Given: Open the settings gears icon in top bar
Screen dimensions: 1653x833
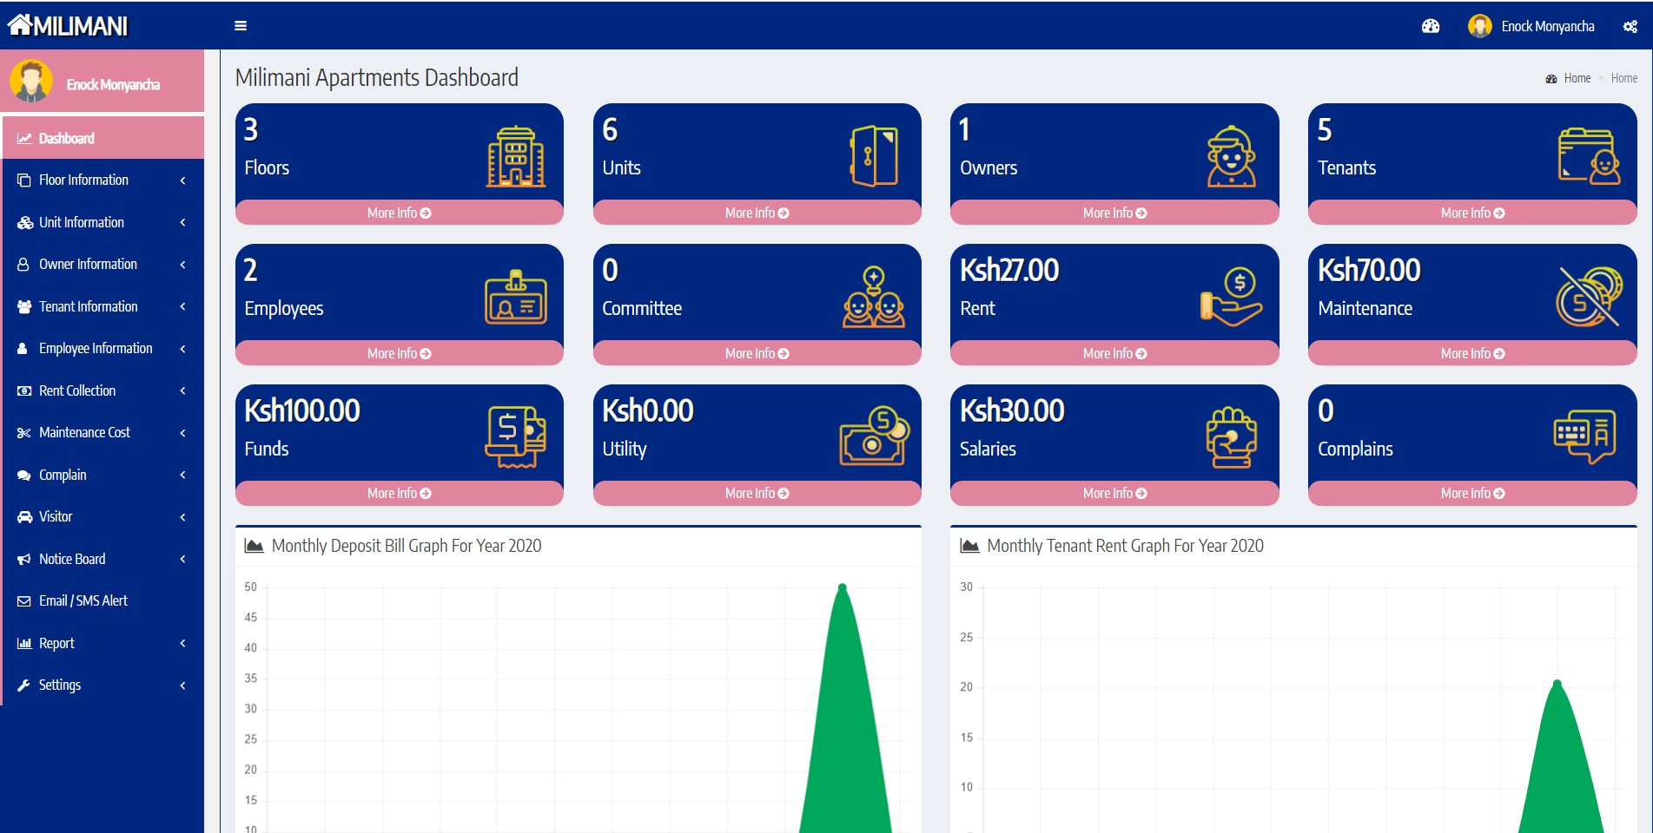Looking at the screenshot, I should [1630, 26].
